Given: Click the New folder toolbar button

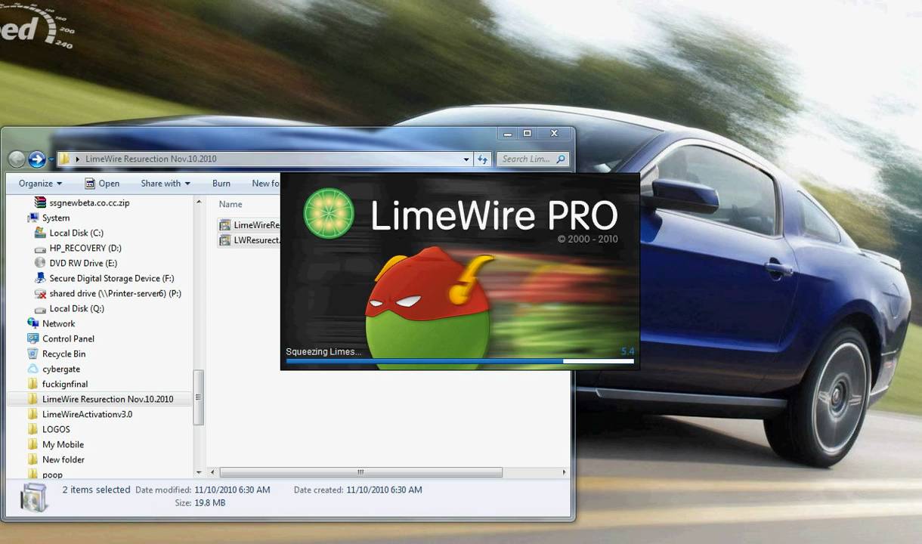Looking at the screenshot, I should 265,184.
